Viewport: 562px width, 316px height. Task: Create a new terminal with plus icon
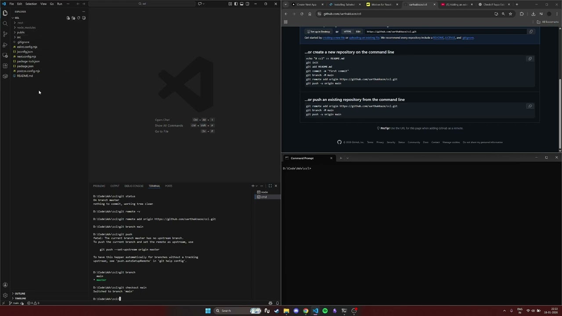252,186
